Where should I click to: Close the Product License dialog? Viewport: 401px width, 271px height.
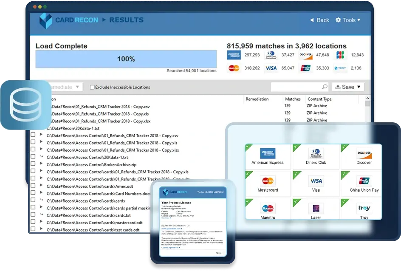[218, 253]
